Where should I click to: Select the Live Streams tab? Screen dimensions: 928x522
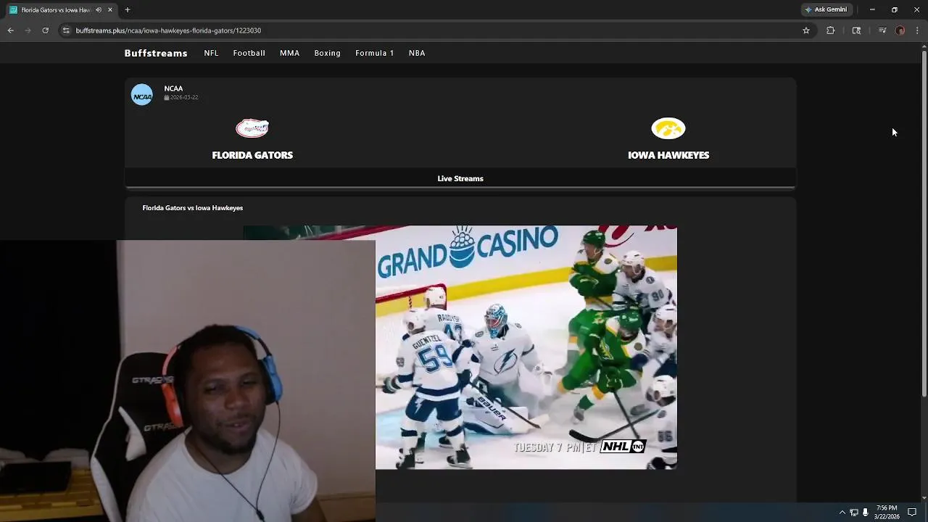point(460,178)
